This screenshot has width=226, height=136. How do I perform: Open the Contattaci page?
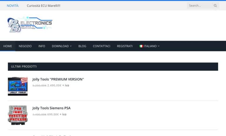point(102,46)
